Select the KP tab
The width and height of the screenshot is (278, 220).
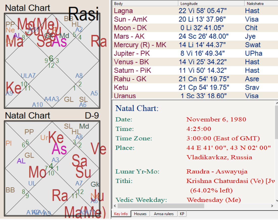(182, 214)
